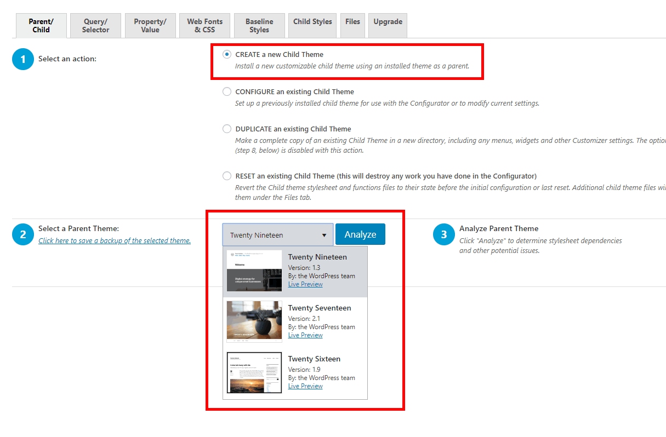The width and height of the screenshot is (666, 437).
Task: Click the step 2 numbered circle icon
Action: 23,235
